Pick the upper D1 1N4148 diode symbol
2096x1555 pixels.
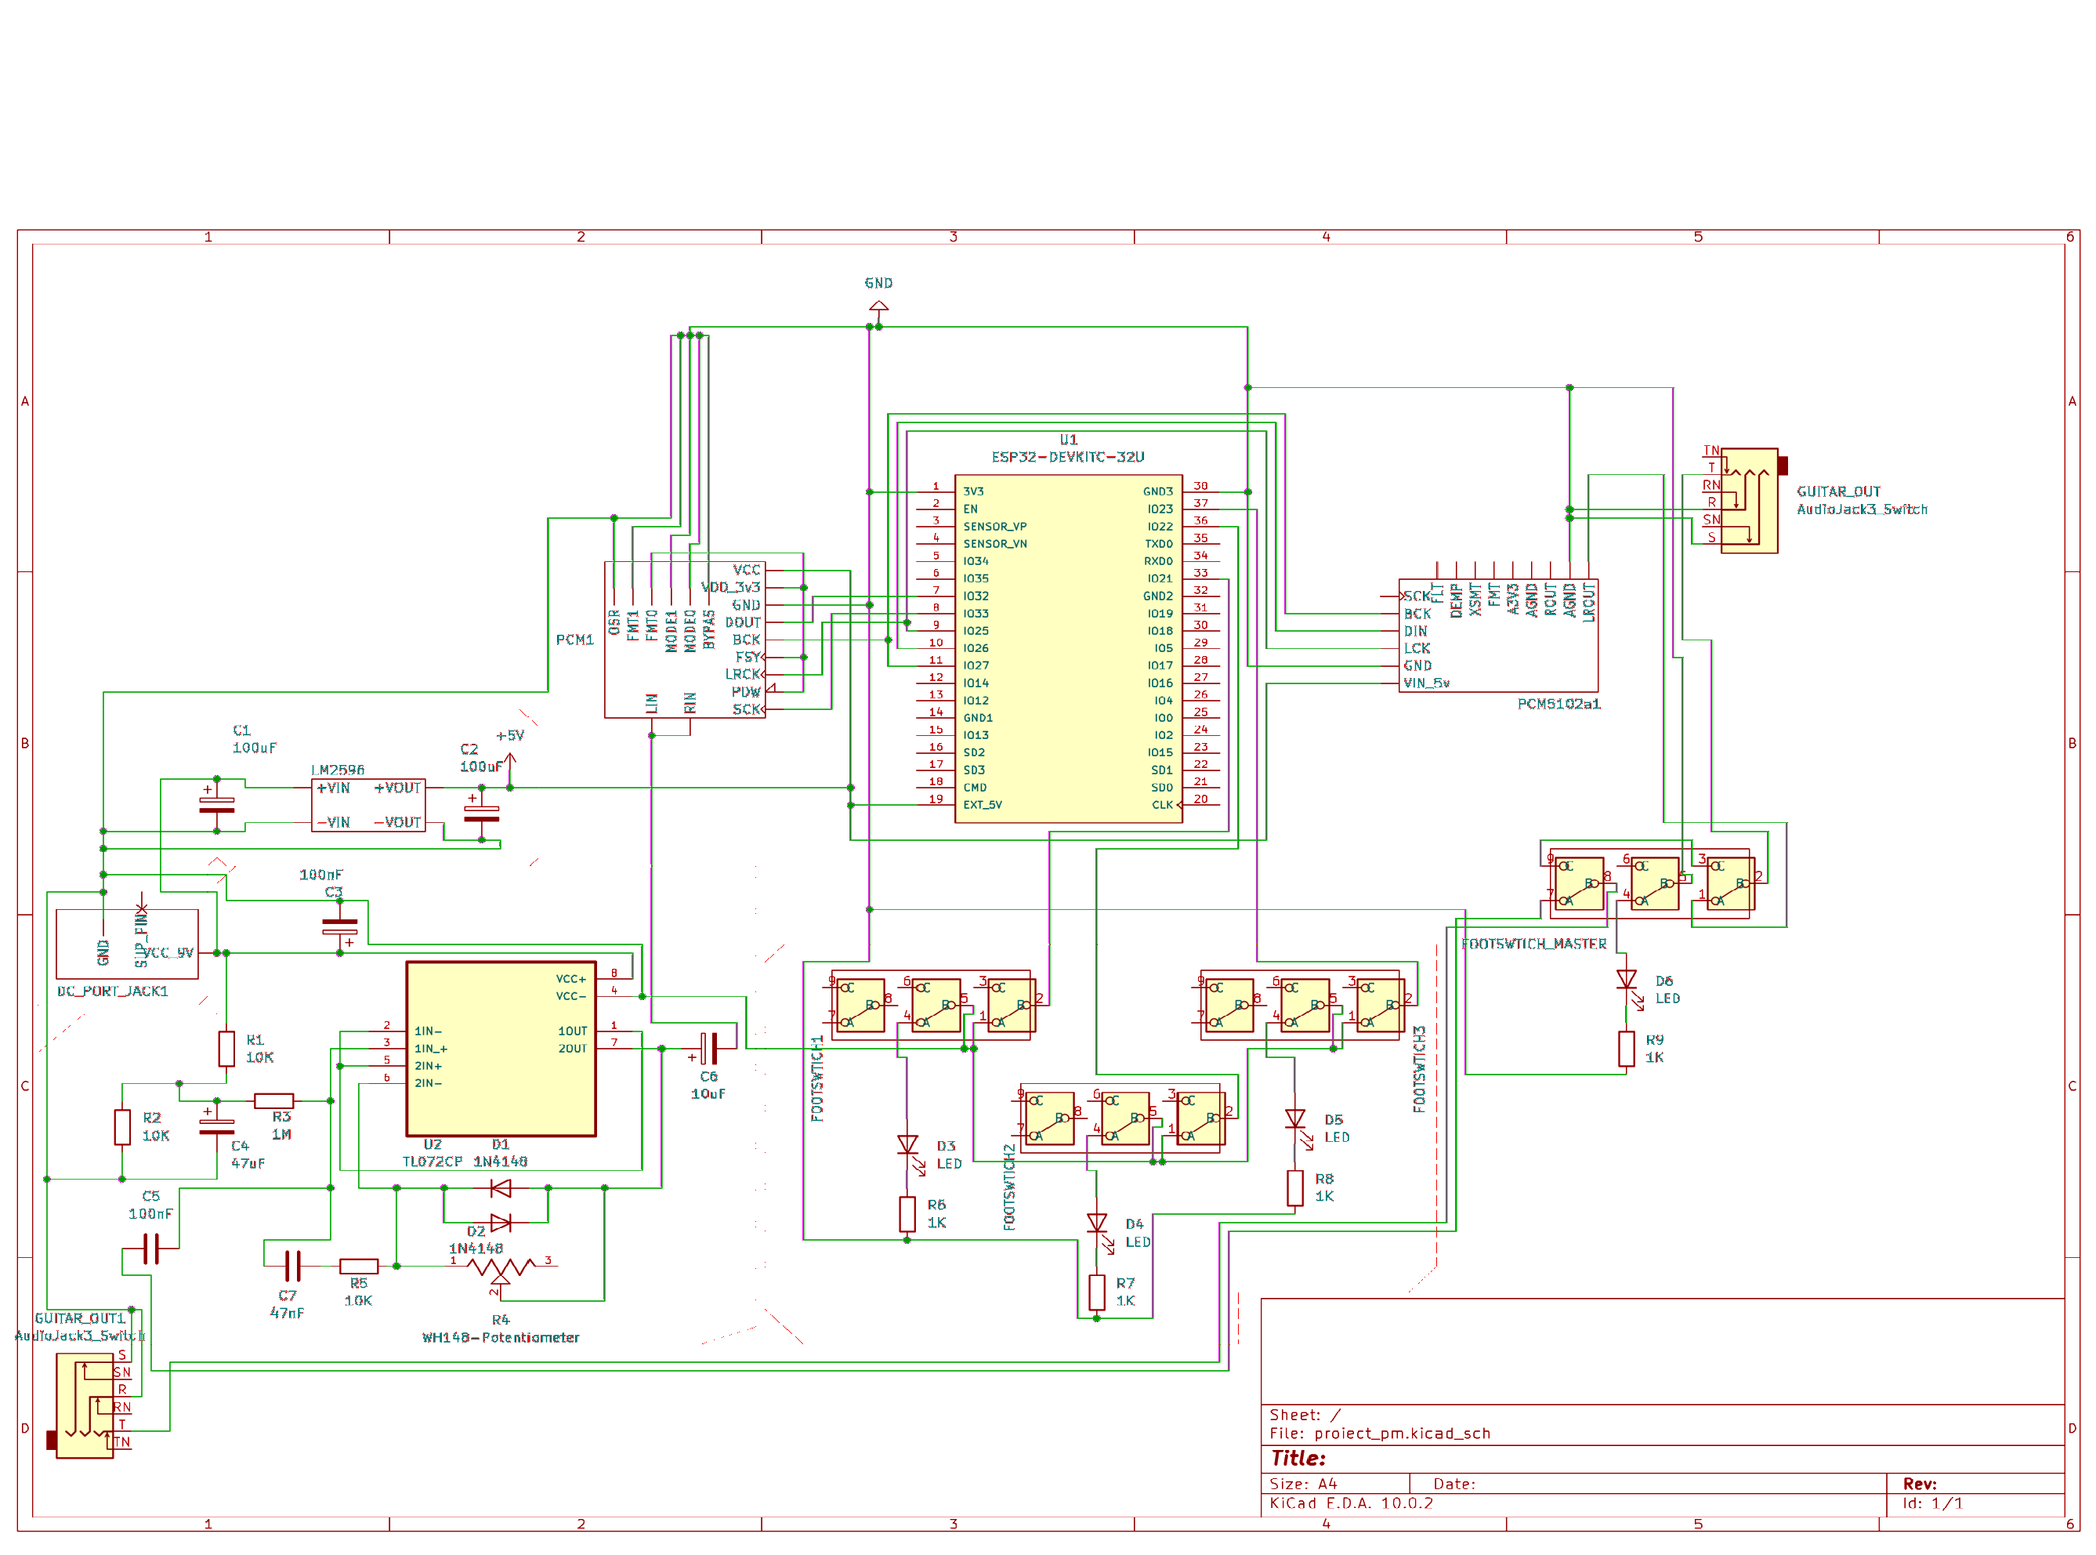(x=501, y=1188)
